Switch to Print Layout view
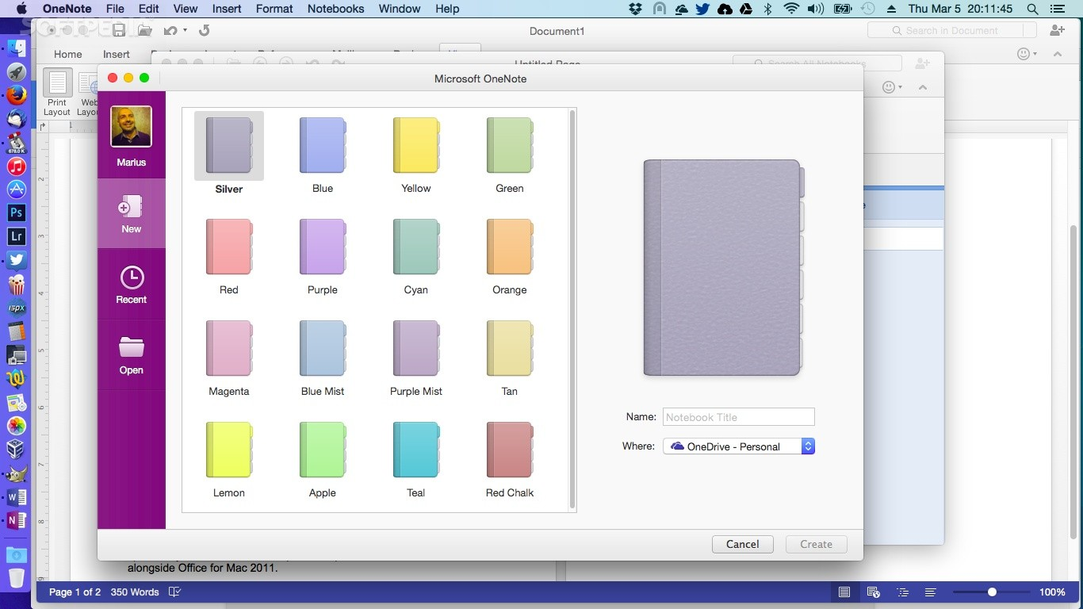 [x=57, y=83]
